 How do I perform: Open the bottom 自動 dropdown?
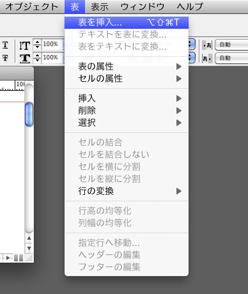231,58
